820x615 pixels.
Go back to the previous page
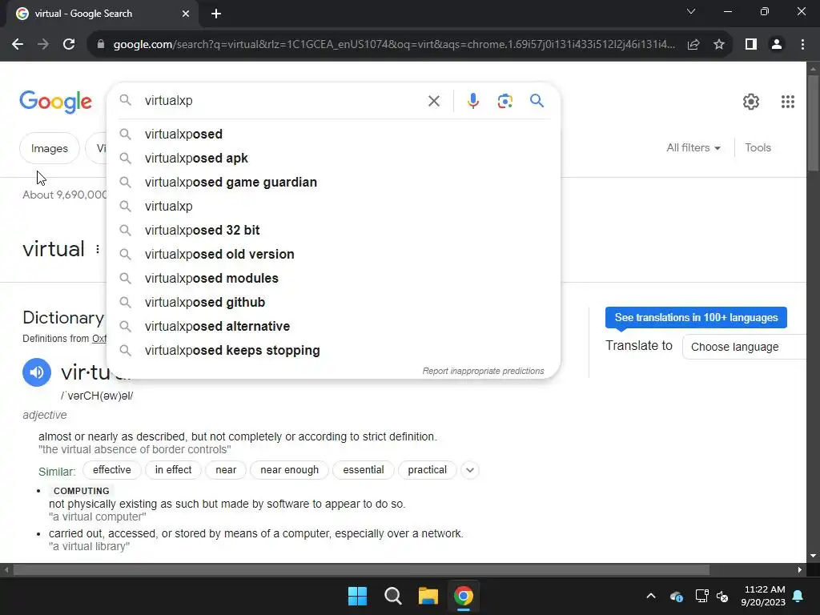pos(18,45)
